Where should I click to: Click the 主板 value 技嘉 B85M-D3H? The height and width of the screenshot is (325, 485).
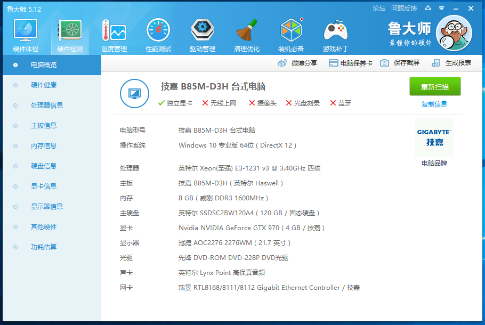(x=230, y=183)
